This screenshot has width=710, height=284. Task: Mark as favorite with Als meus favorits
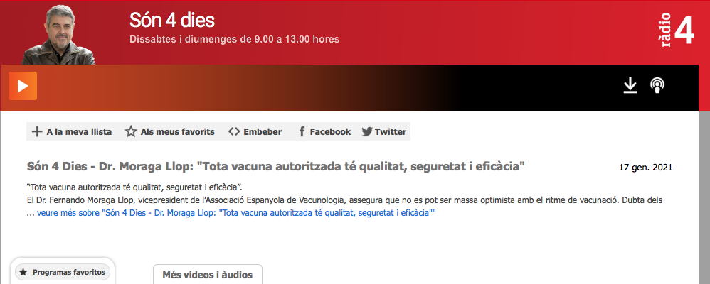pyautogui.click(x=178, y=132)
